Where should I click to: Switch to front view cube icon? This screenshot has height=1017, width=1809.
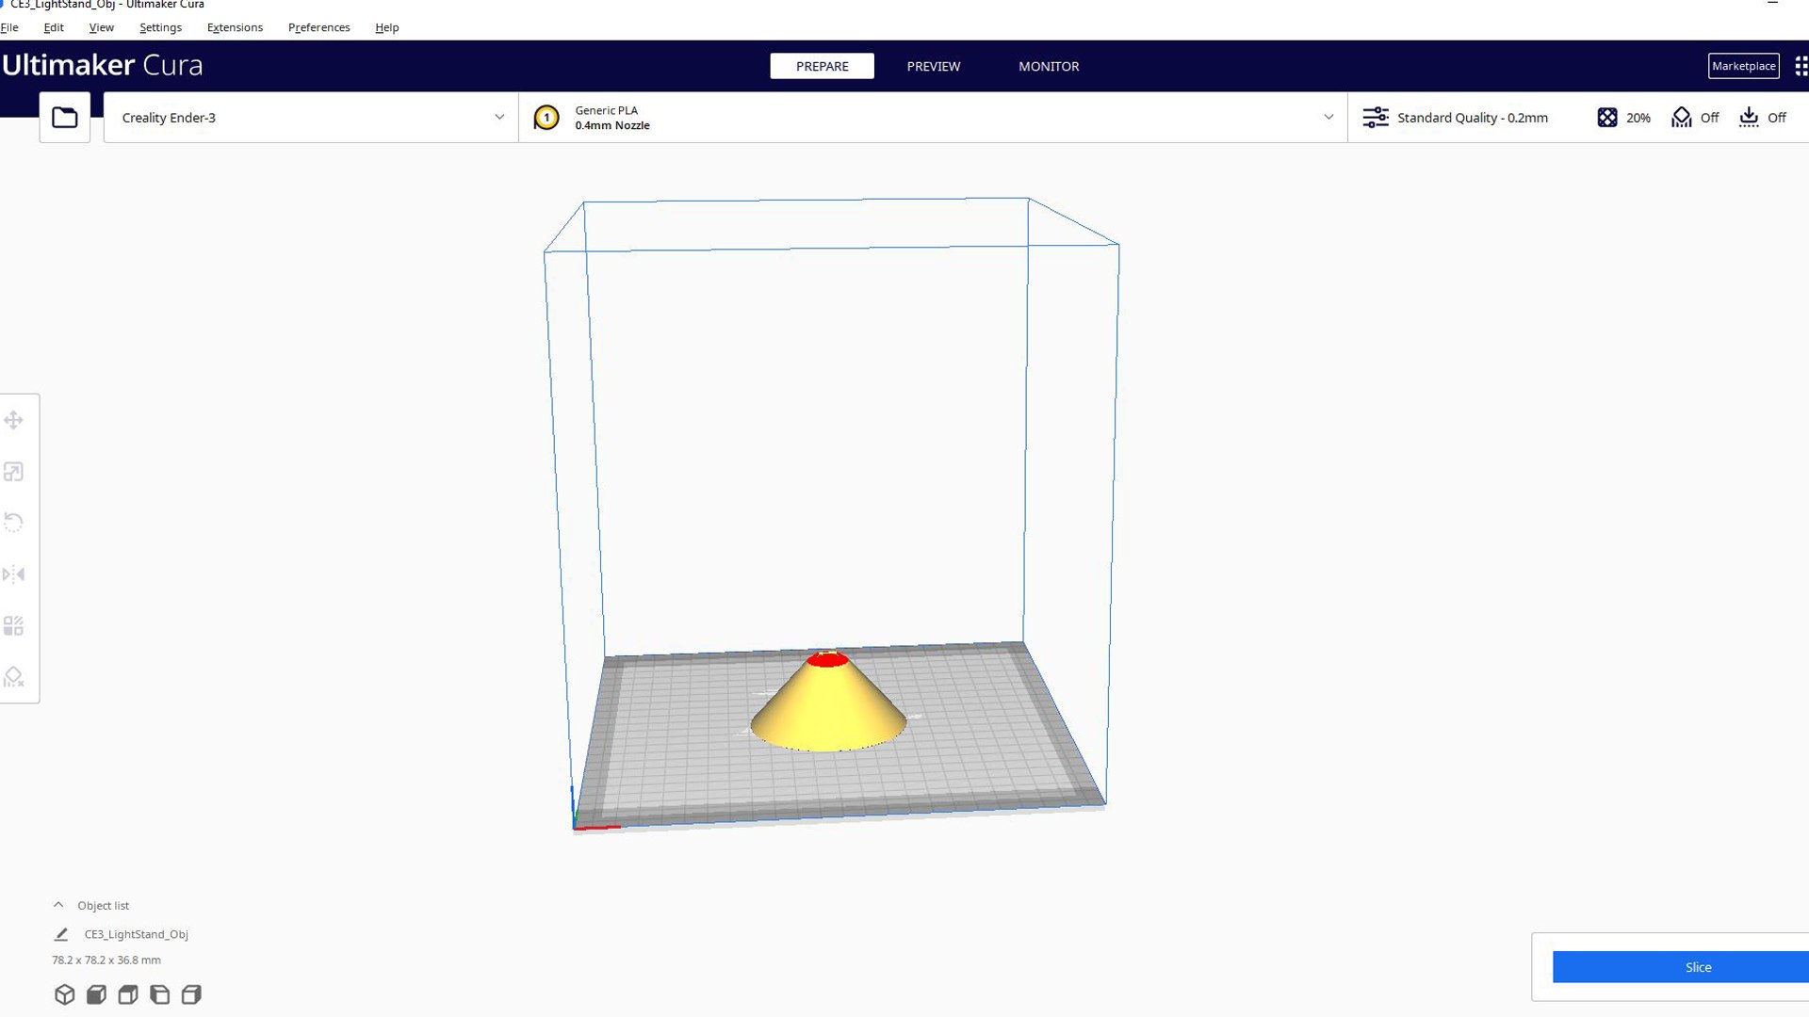[x=96, y=994]
